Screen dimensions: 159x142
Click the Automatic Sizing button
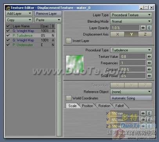point(131,98)
